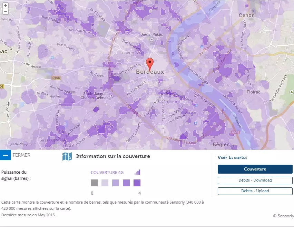Screen dimensions: 294x227
Task: Click the Av d'Eysines street label
Action: coord(97,14)
